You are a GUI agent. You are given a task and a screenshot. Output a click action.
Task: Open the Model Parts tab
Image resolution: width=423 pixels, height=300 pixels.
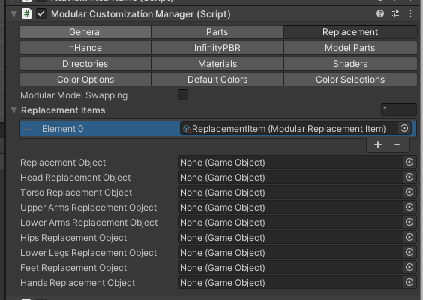350,48
